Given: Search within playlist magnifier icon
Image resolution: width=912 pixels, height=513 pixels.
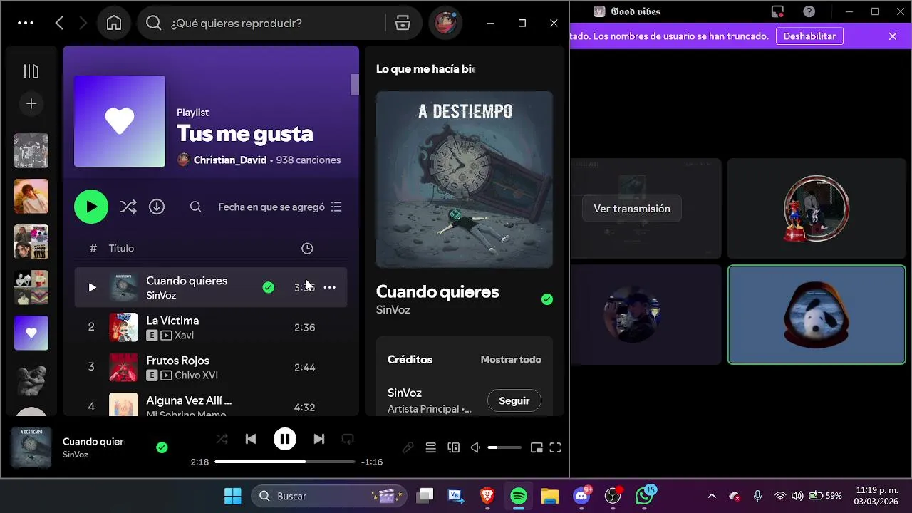Looking at the screenshot, I should [x=195, y=207].
